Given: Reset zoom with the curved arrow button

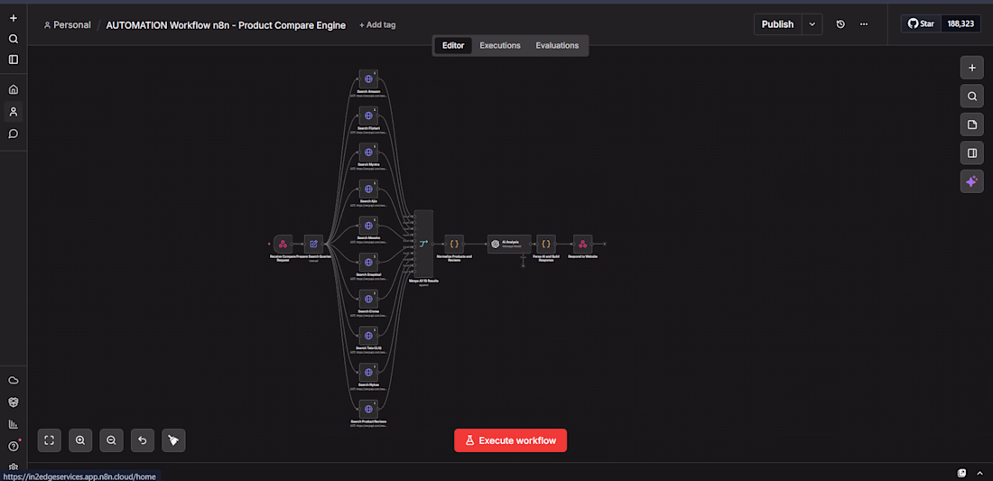Looking at the screenshot, I should (x=143, y=439).
